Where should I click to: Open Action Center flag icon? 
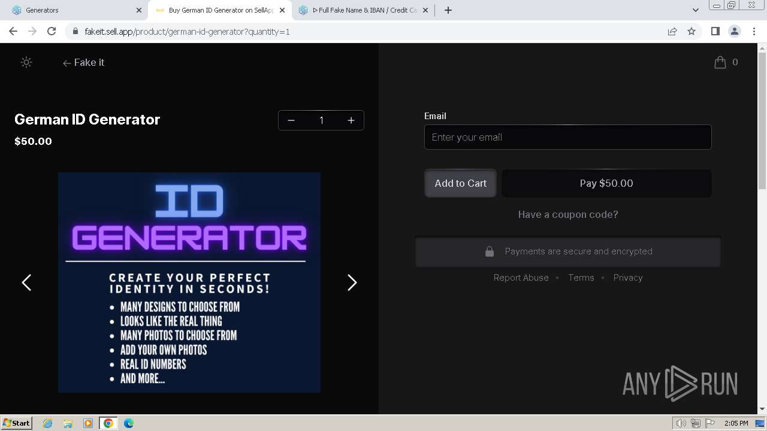pos(710,423)
